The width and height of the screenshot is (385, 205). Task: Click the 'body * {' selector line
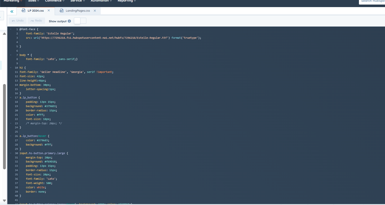[x=26, y=55]
